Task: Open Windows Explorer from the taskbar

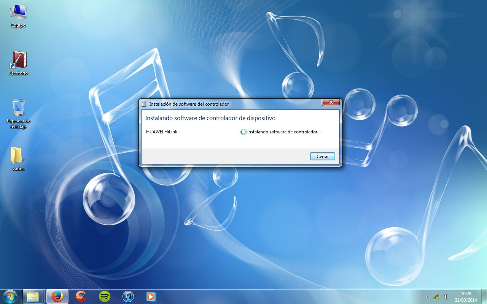Action: 33,296
